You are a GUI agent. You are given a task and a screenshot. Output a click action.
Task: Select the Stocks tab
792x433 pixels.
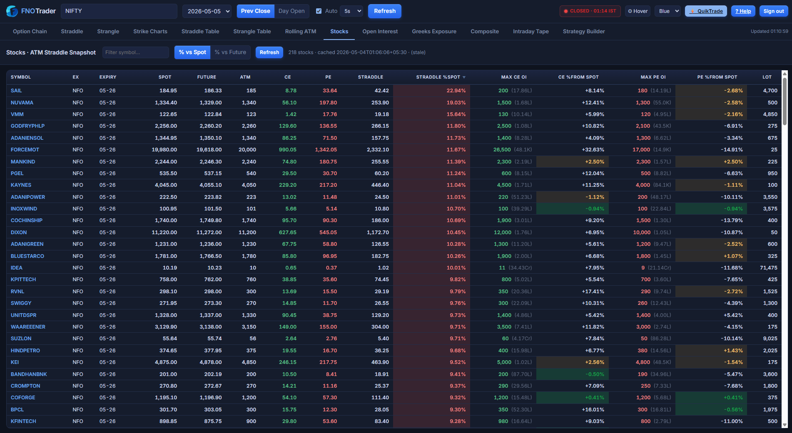(339, 32)
